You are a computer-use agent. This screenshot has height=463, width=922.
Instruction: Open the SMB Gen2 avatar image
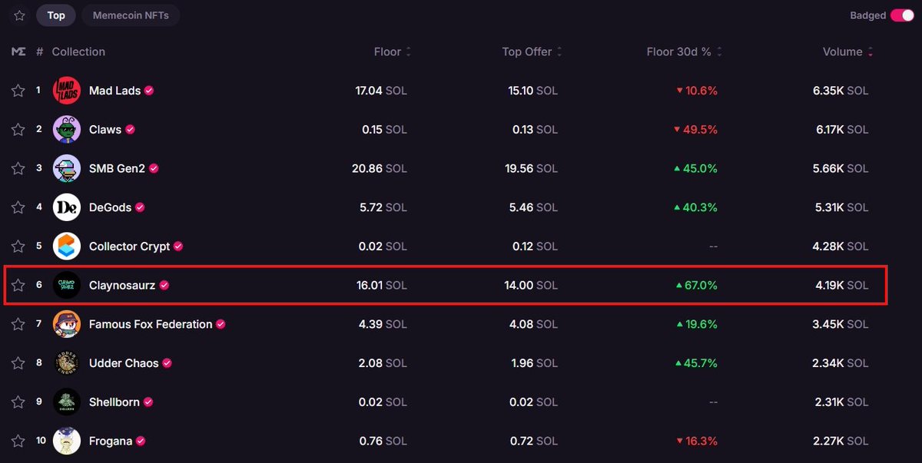(x=67, y=168)
